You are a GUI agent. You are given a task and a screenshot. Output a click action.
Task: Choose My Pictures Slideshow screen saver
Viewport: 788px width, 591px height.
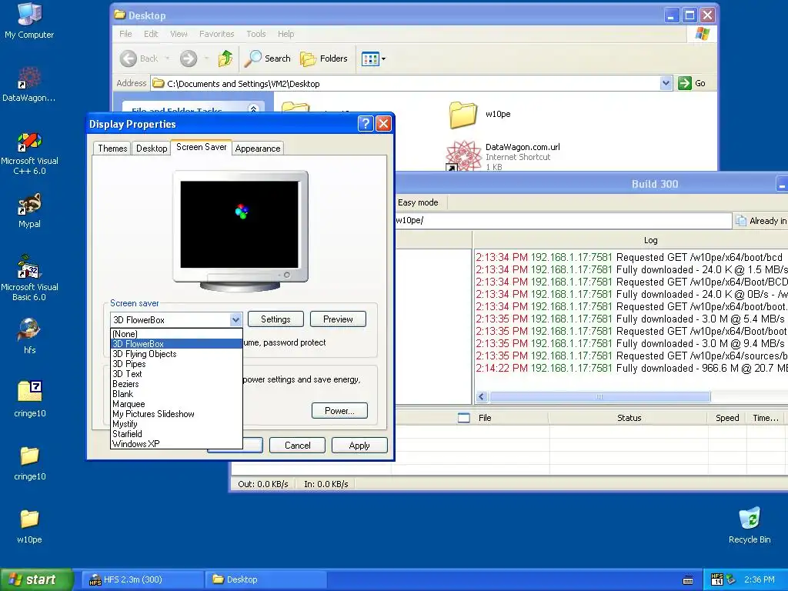176,414
